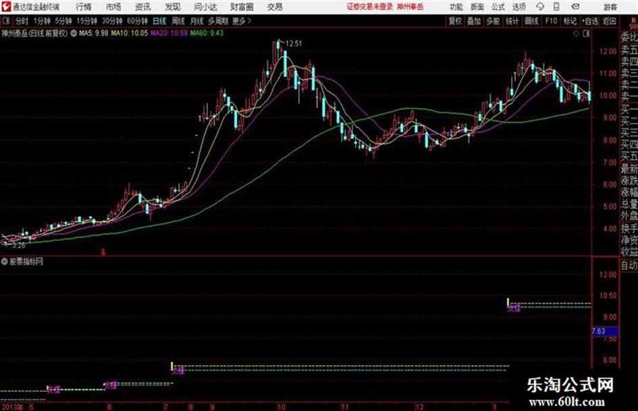Click the 2013年 date label on time axis
638x411 pixels.
tap(13, 406)
